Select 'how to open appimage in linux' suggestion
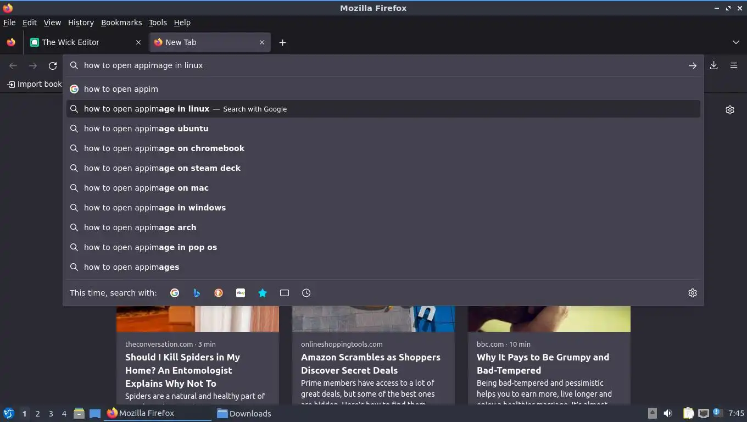Image resolution: width=747 pixels, height=422 pixels. (x=383, y=109)
